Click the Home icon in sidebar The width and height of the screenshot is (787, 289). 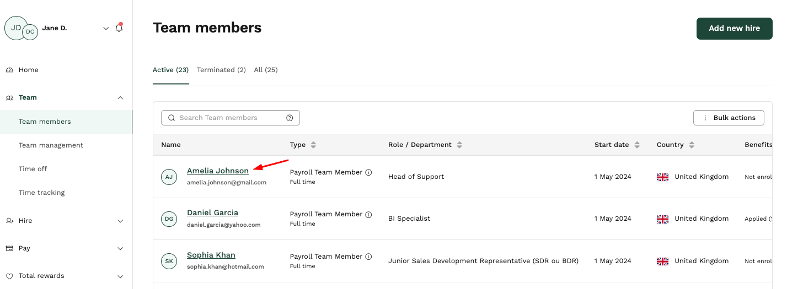point(9,70)
